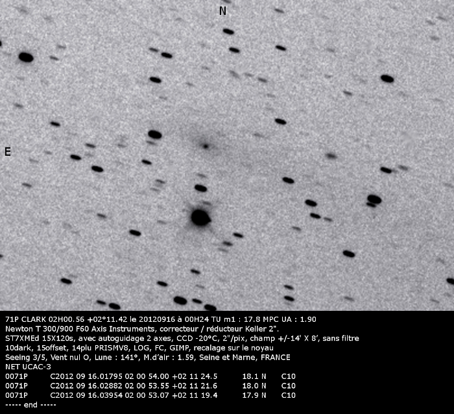Image resolution: width=454 pixels, height=414 pixels.
Task: Click the 'UA : 1.90' distance value
Action: click(x=299, y=319)
